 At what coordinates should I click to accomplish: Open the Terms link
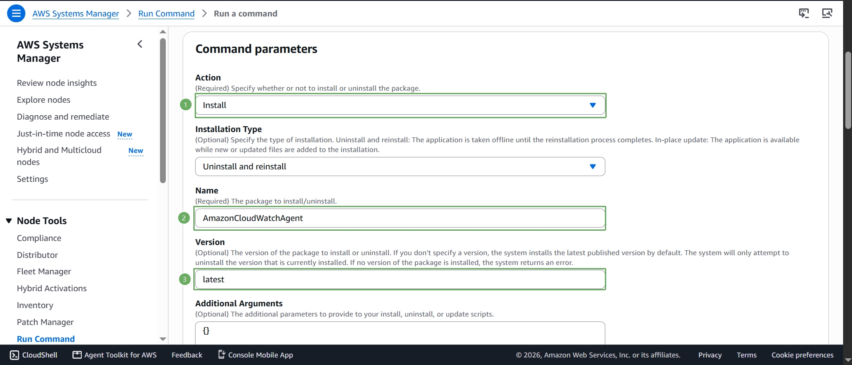pyautogui.click(x=747, y=355)
